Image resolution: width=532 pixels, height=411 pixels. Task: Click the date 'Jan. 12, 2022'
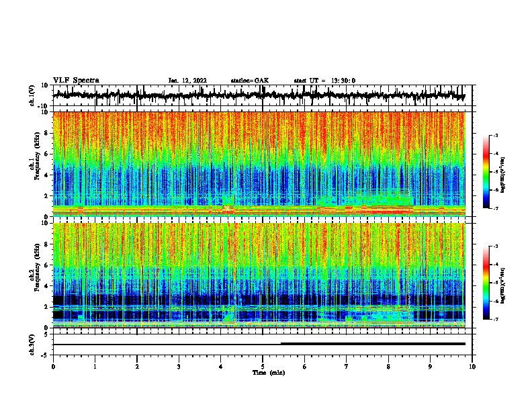pyautogui.click(x=187, y=81)
